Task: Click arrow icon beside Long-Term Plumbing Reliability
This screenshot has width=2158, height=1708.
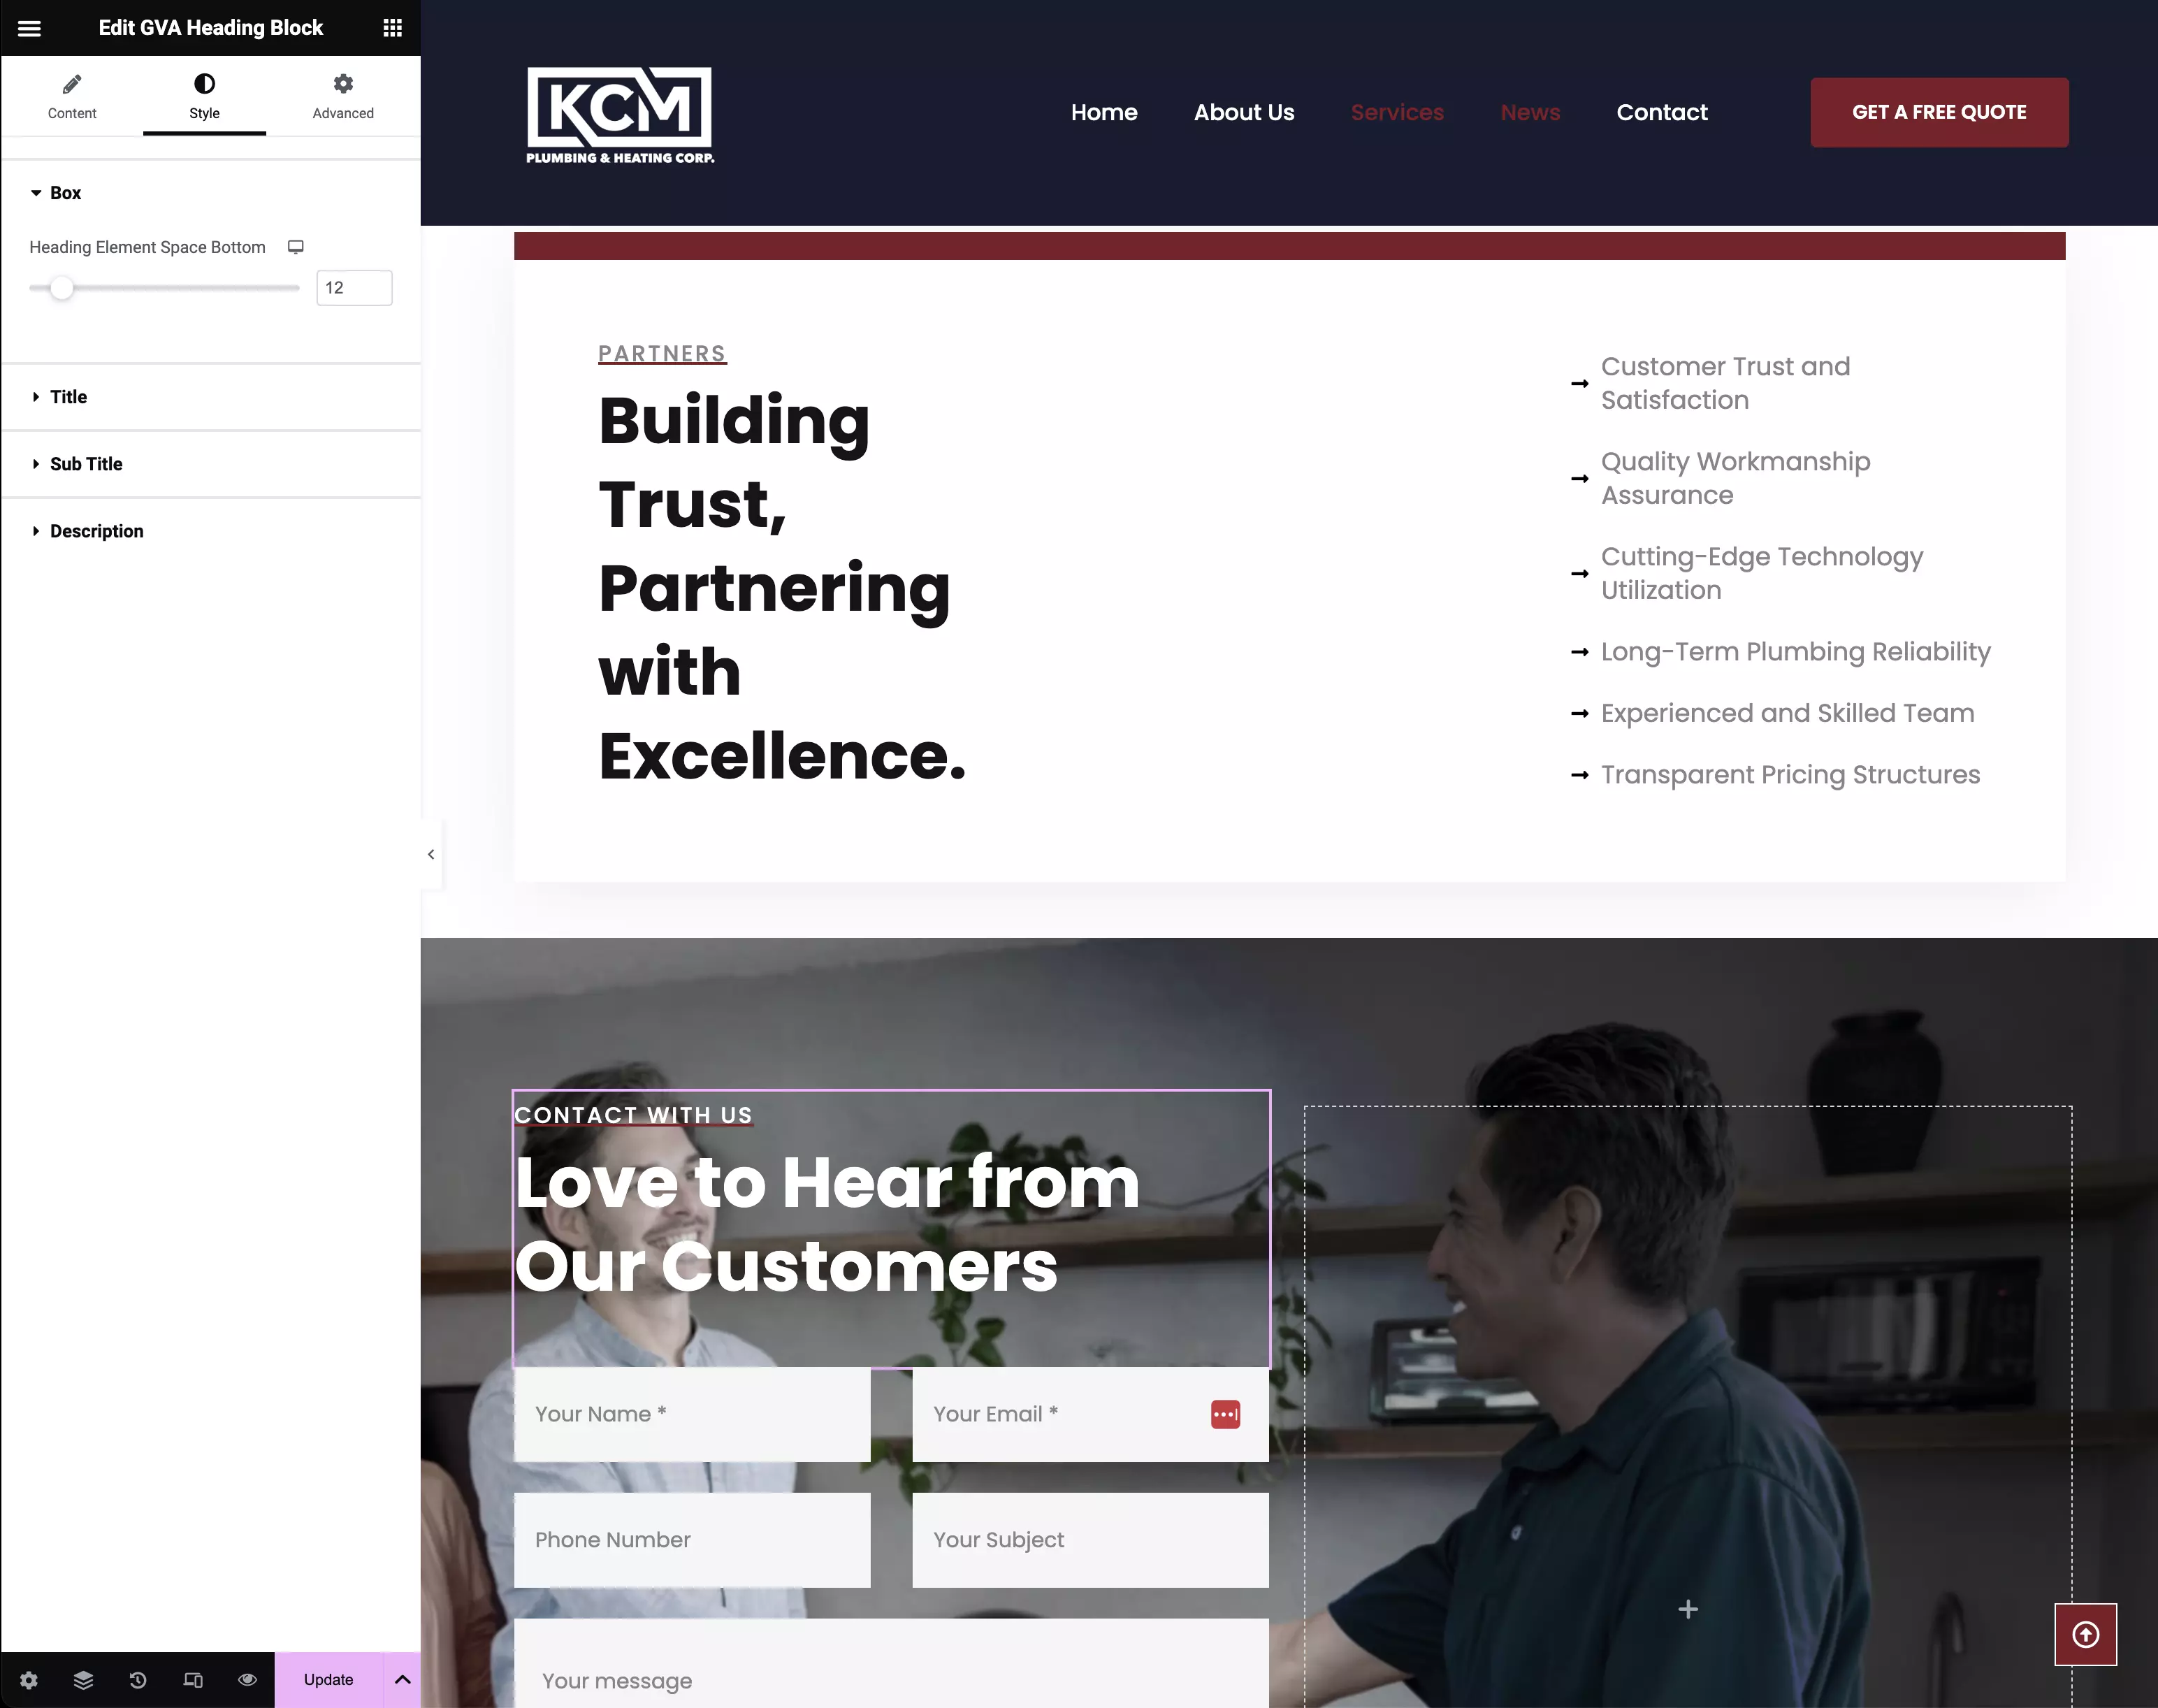Action: (1580, 653)
